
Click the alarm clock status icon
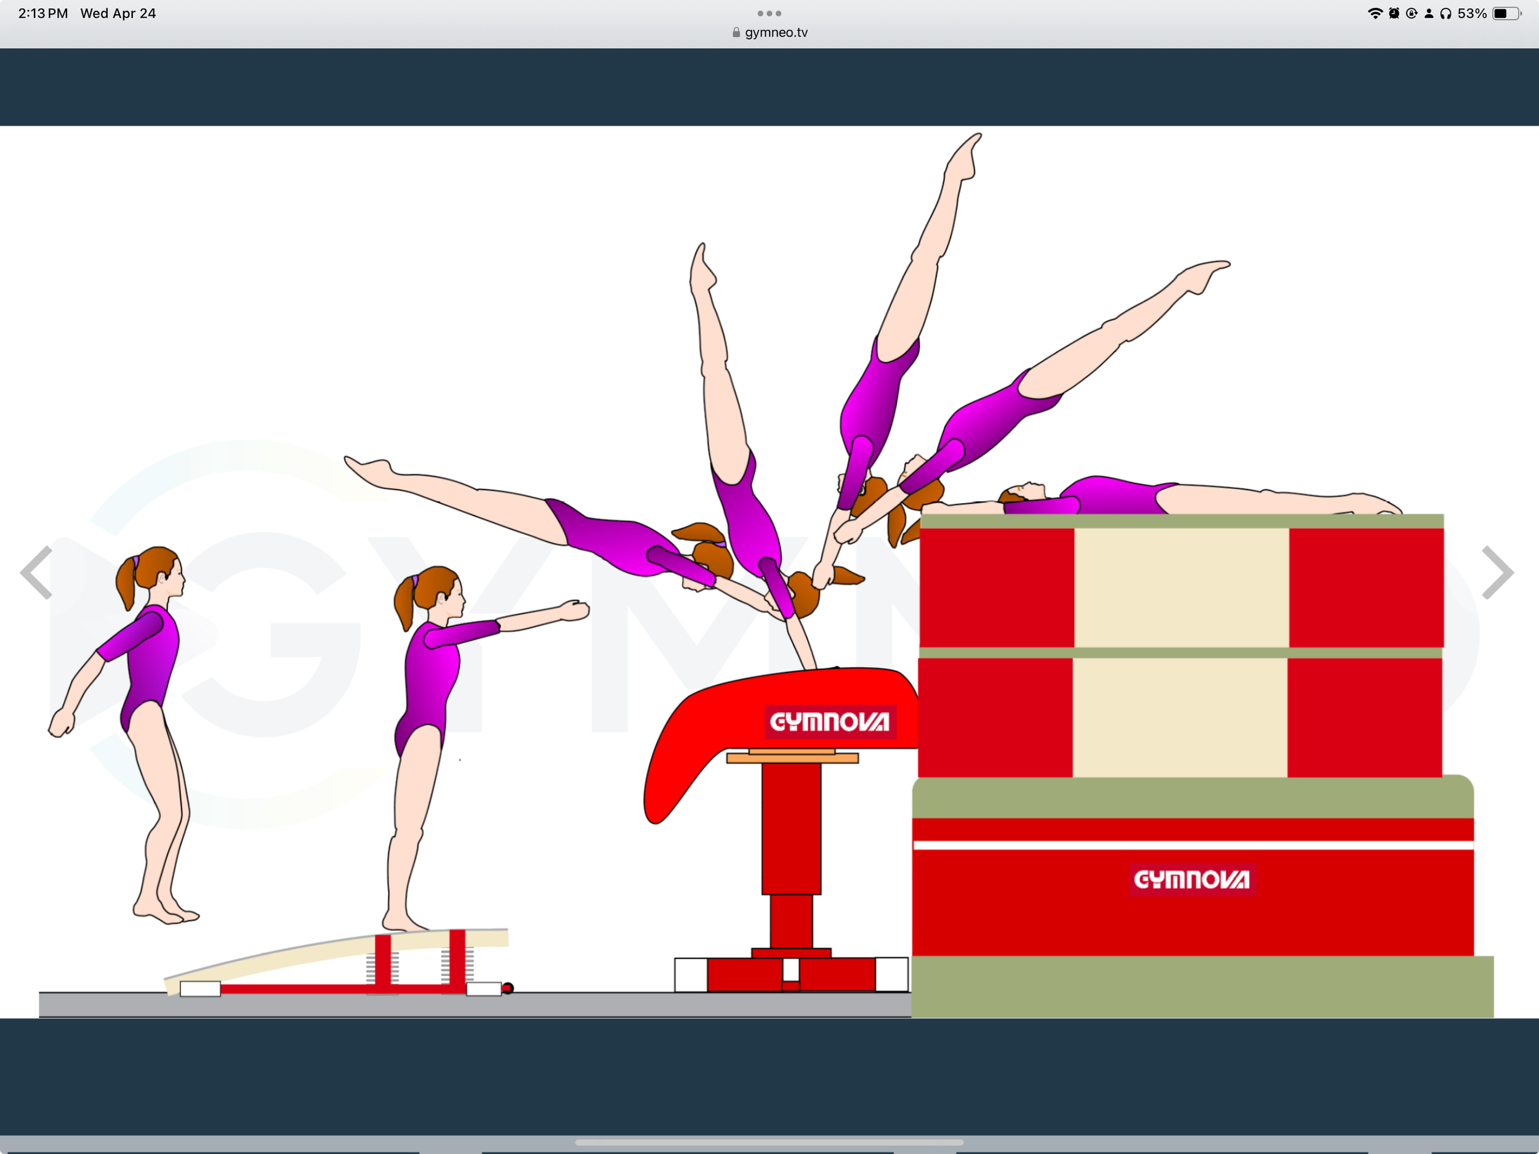1394,13
